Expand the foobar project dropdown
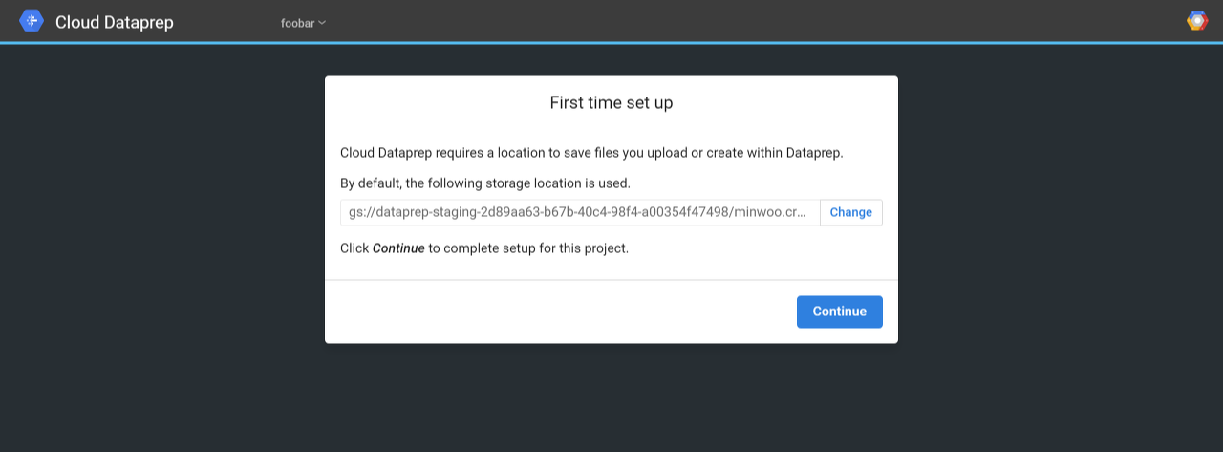Image resolution: width=1223 pixels, height=452 pixels. tap(303, 22)
